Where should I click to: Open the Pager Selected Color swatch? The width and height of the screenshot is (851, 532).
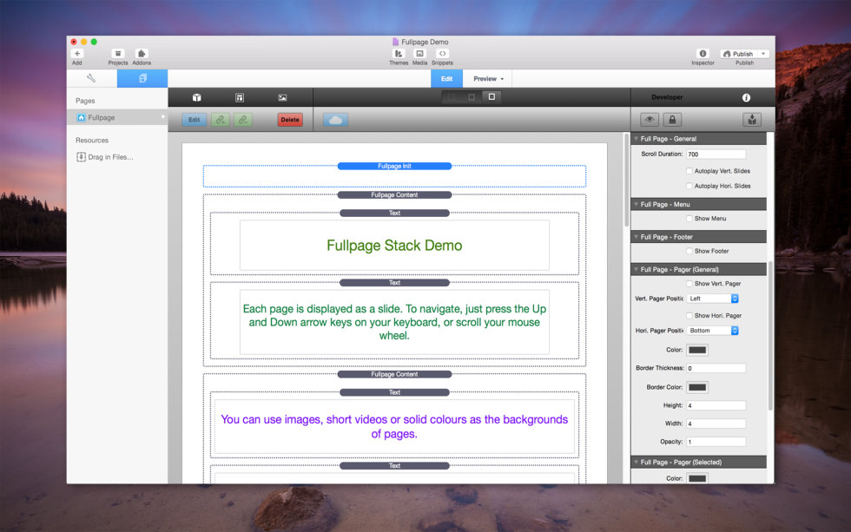tap(697, 478)
